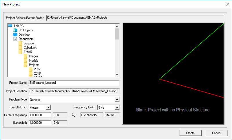Click the Models folder icon
Image resolution: width=232 pixels, height=140 pixels.
point(26,61)
